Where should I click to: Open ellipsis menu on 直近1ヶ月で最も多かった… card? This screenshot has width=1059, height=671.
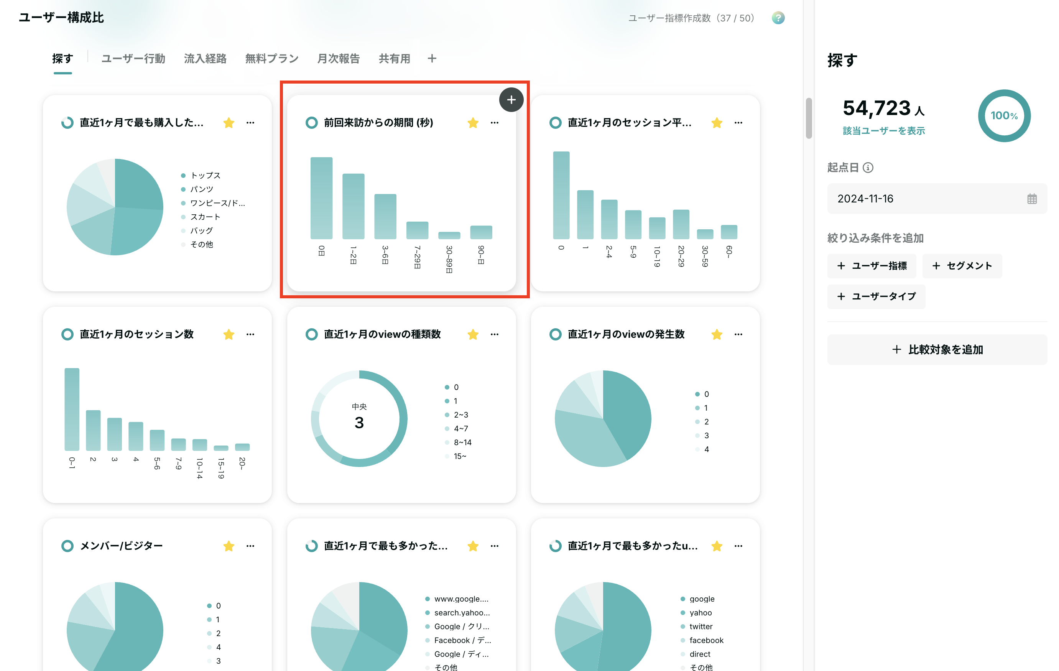[x=494, y=546]
